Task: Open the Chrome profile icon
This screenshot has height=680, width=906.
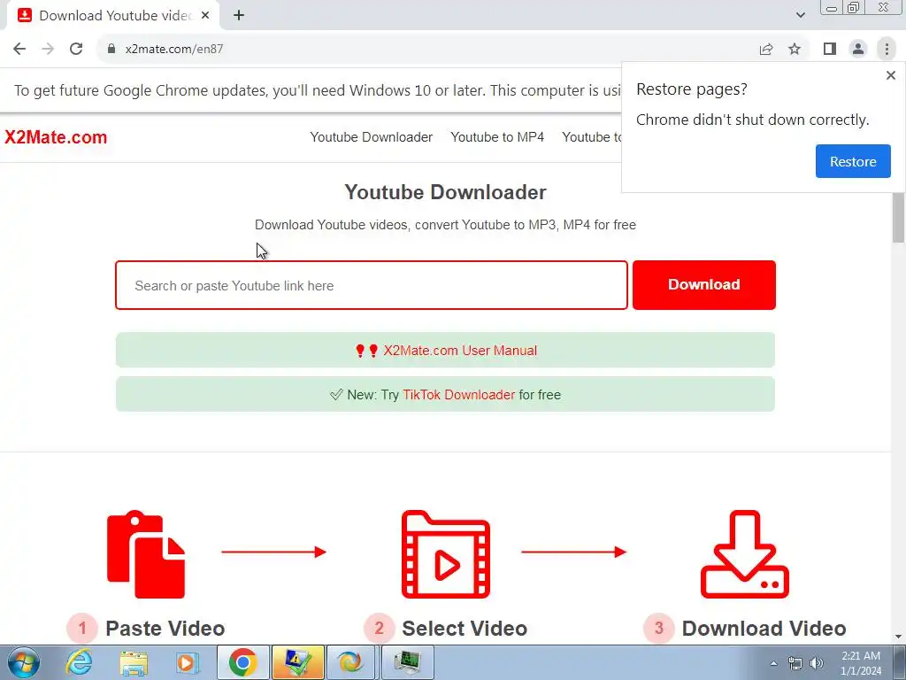Action: [858, 50]
